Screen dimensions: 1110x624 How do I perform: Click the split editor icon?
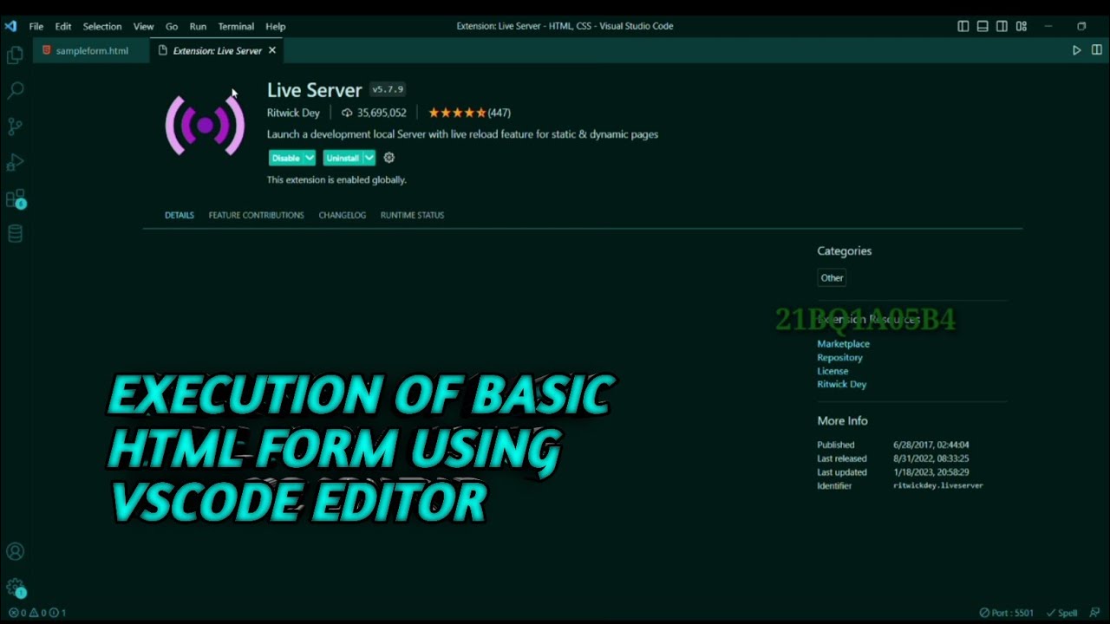click(1097, 50)
